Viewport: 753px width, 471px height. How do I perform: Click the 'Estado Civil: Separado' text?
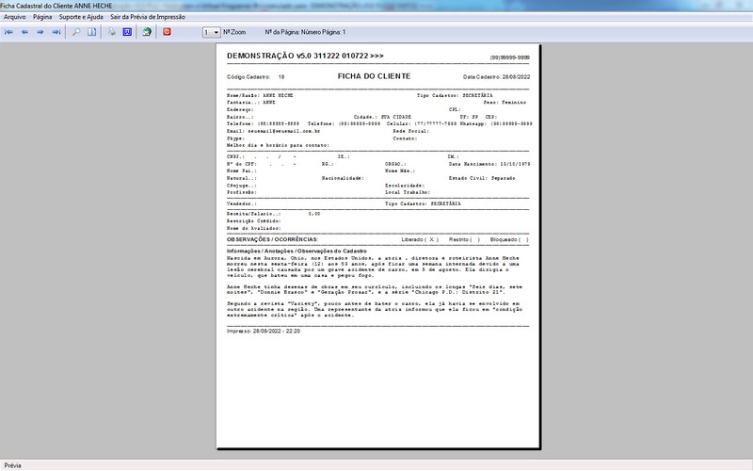tap(482, 178)
